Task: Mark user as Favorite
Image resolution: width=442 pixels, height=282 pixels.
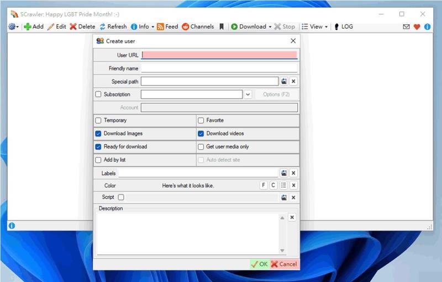Action: tap(201, 120)
